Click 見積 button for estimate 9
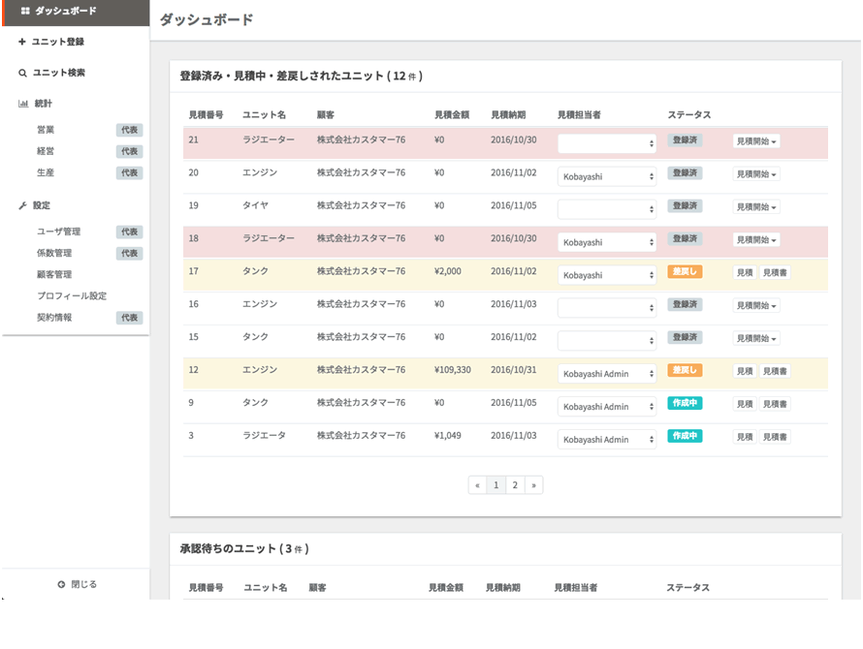863x649 pixels. click(745, 404)
